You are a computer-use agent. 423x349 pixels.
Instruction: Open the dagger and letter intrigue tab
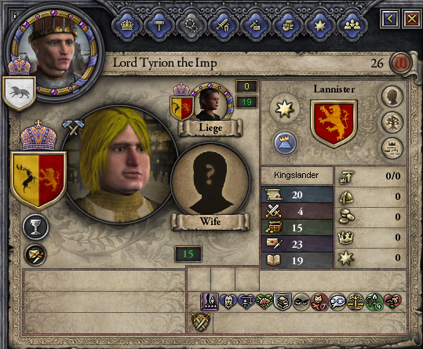click(x=256, y=26)
